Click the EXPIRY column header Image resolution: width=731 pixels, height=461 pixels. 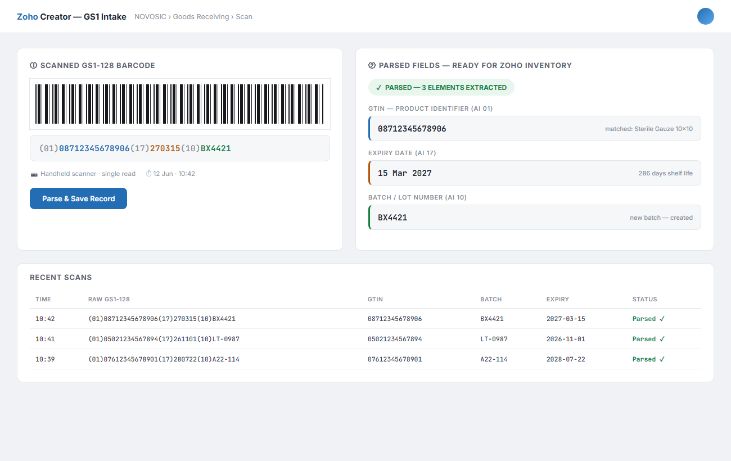pos(558,299)
